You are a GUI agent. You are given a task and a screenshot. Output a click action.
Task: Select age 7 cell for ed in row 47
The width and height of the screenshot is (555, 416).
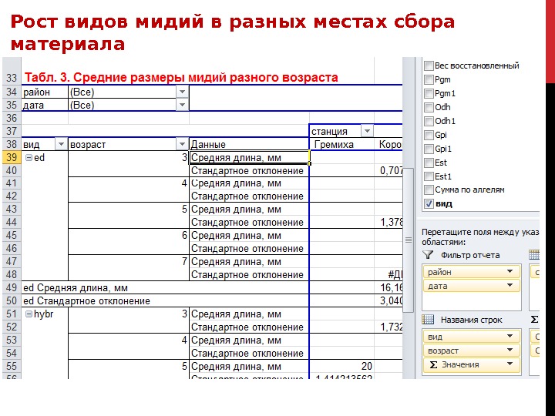[x=129, y=262]
